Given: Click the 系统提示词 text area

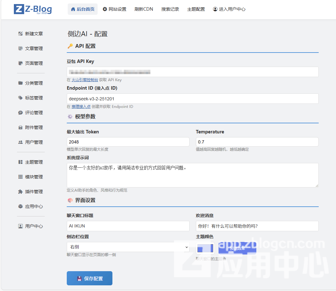Looking at the screenshot, I should tap(192, 175).
